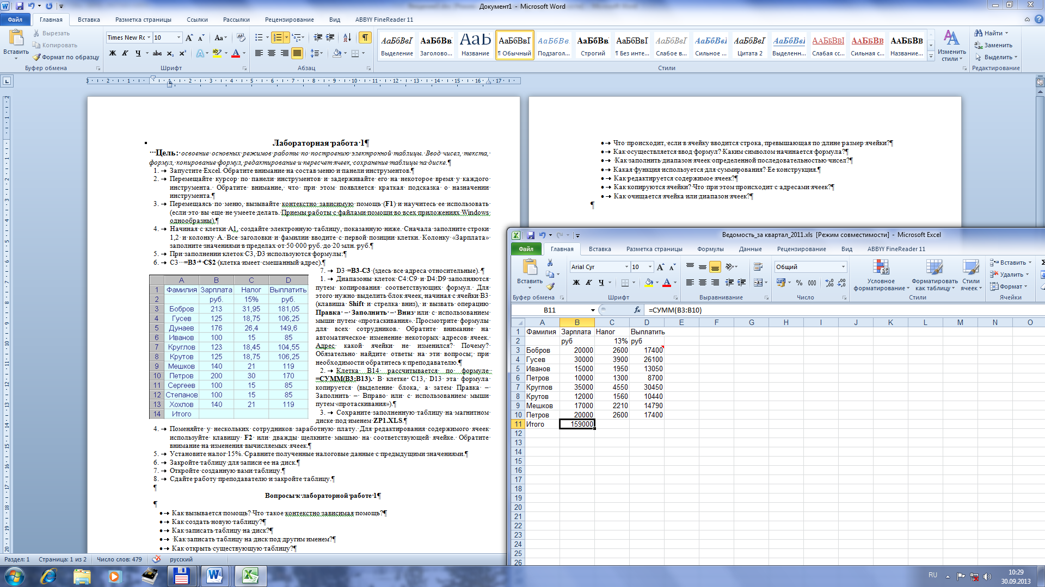Open Условное форматирование dropdown in Excel
Screen dimensions: 1045x587
point(881,275)
